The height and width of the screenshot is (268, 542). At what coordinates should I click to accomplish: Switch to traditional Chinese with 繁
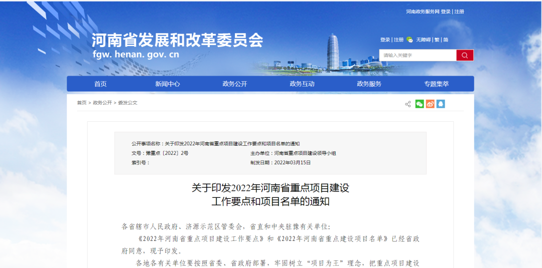pyautogui.click(x=437, y=40)
